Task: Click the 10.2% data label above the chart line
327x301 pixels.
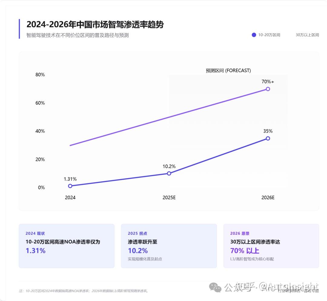Action: 169,166
